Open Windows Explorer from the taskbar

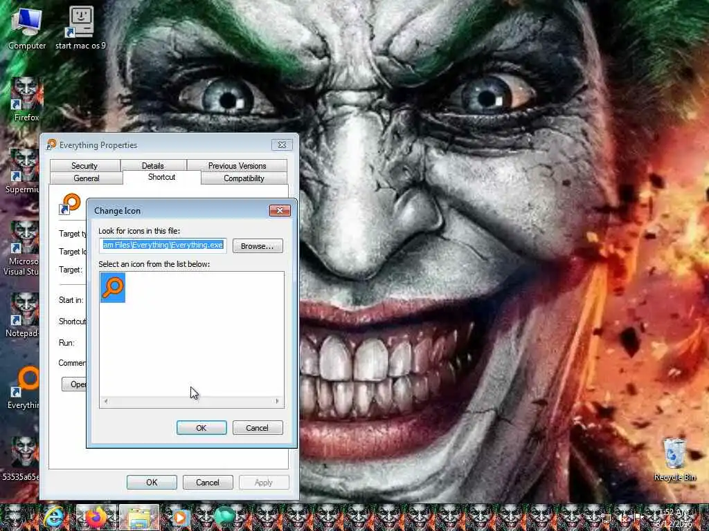tap(139, 517)
